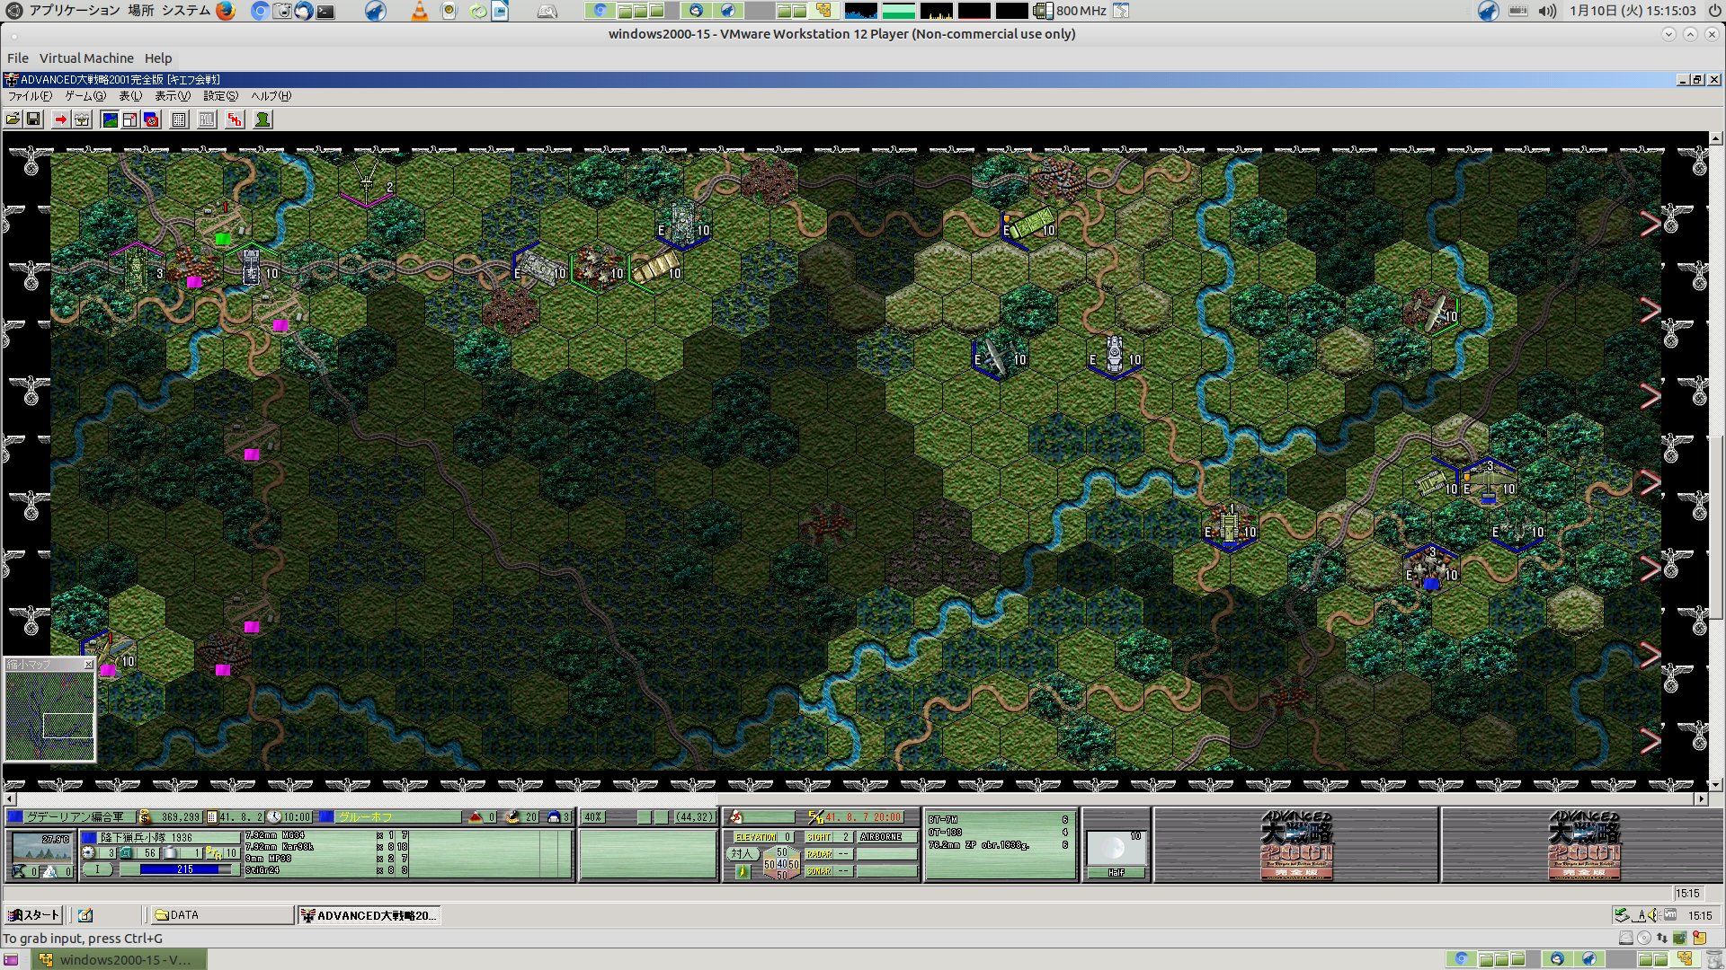Launch Firefox from the top panel
Image resolution: width=1726 pixels, height=970 pixels.
click(x=225, y=11)
